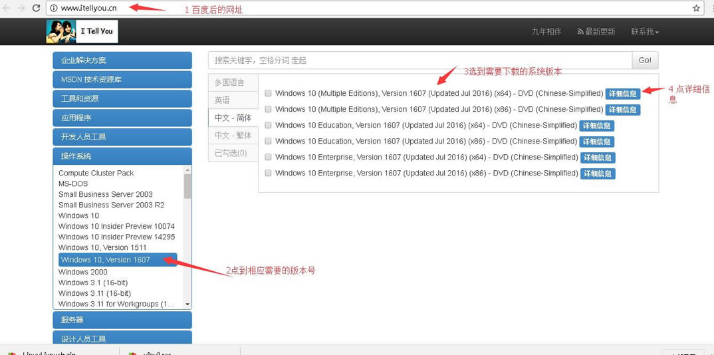Collapse the 操作系统 panel
The image size is (714, 355).
coord(122,156)
